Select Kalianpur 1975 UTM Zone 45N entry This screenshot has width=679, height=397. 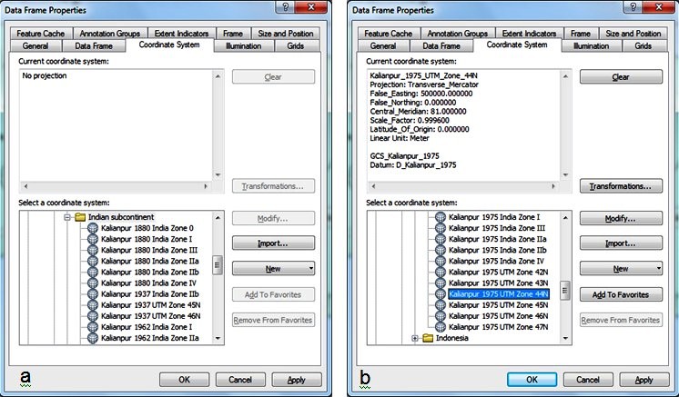[498, 305]
